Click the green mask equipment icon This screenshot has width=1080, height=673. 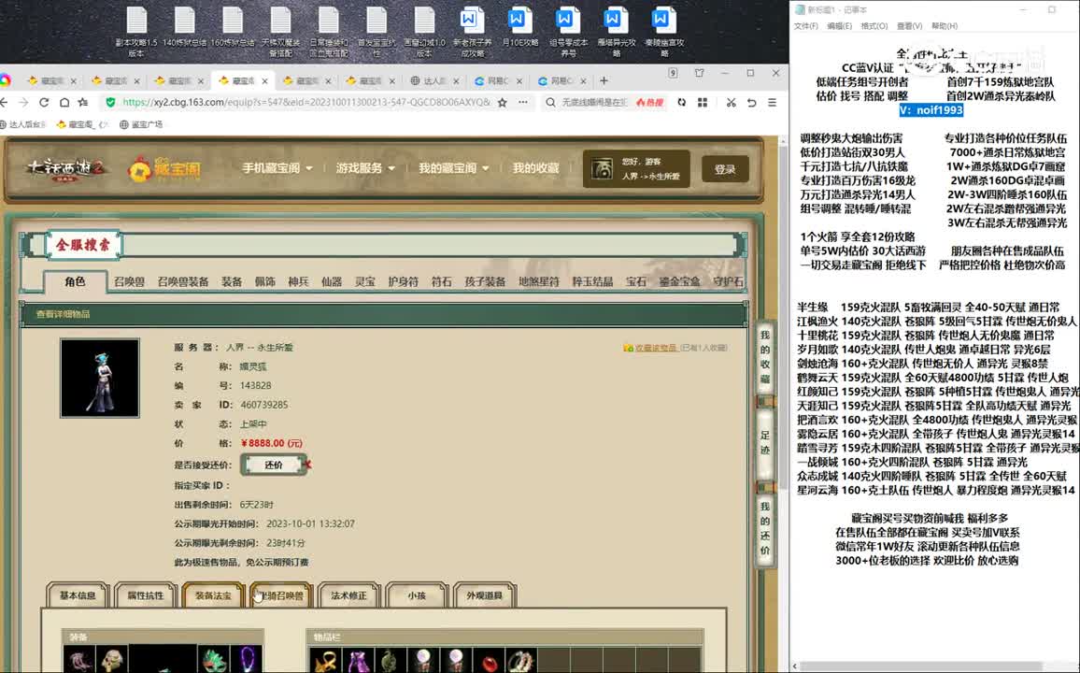pyautogui.click(x=214, y=659)
